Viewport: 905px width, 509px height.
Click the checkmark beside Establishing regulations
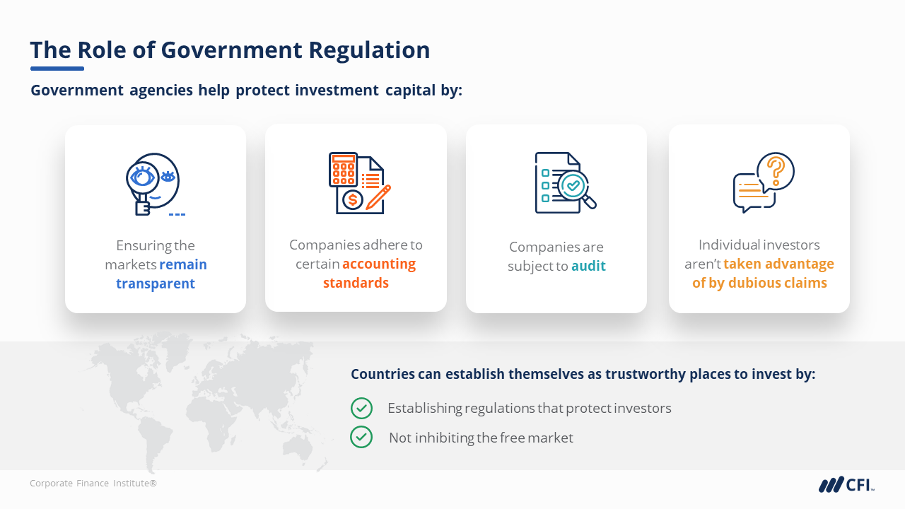coord(361,408)
